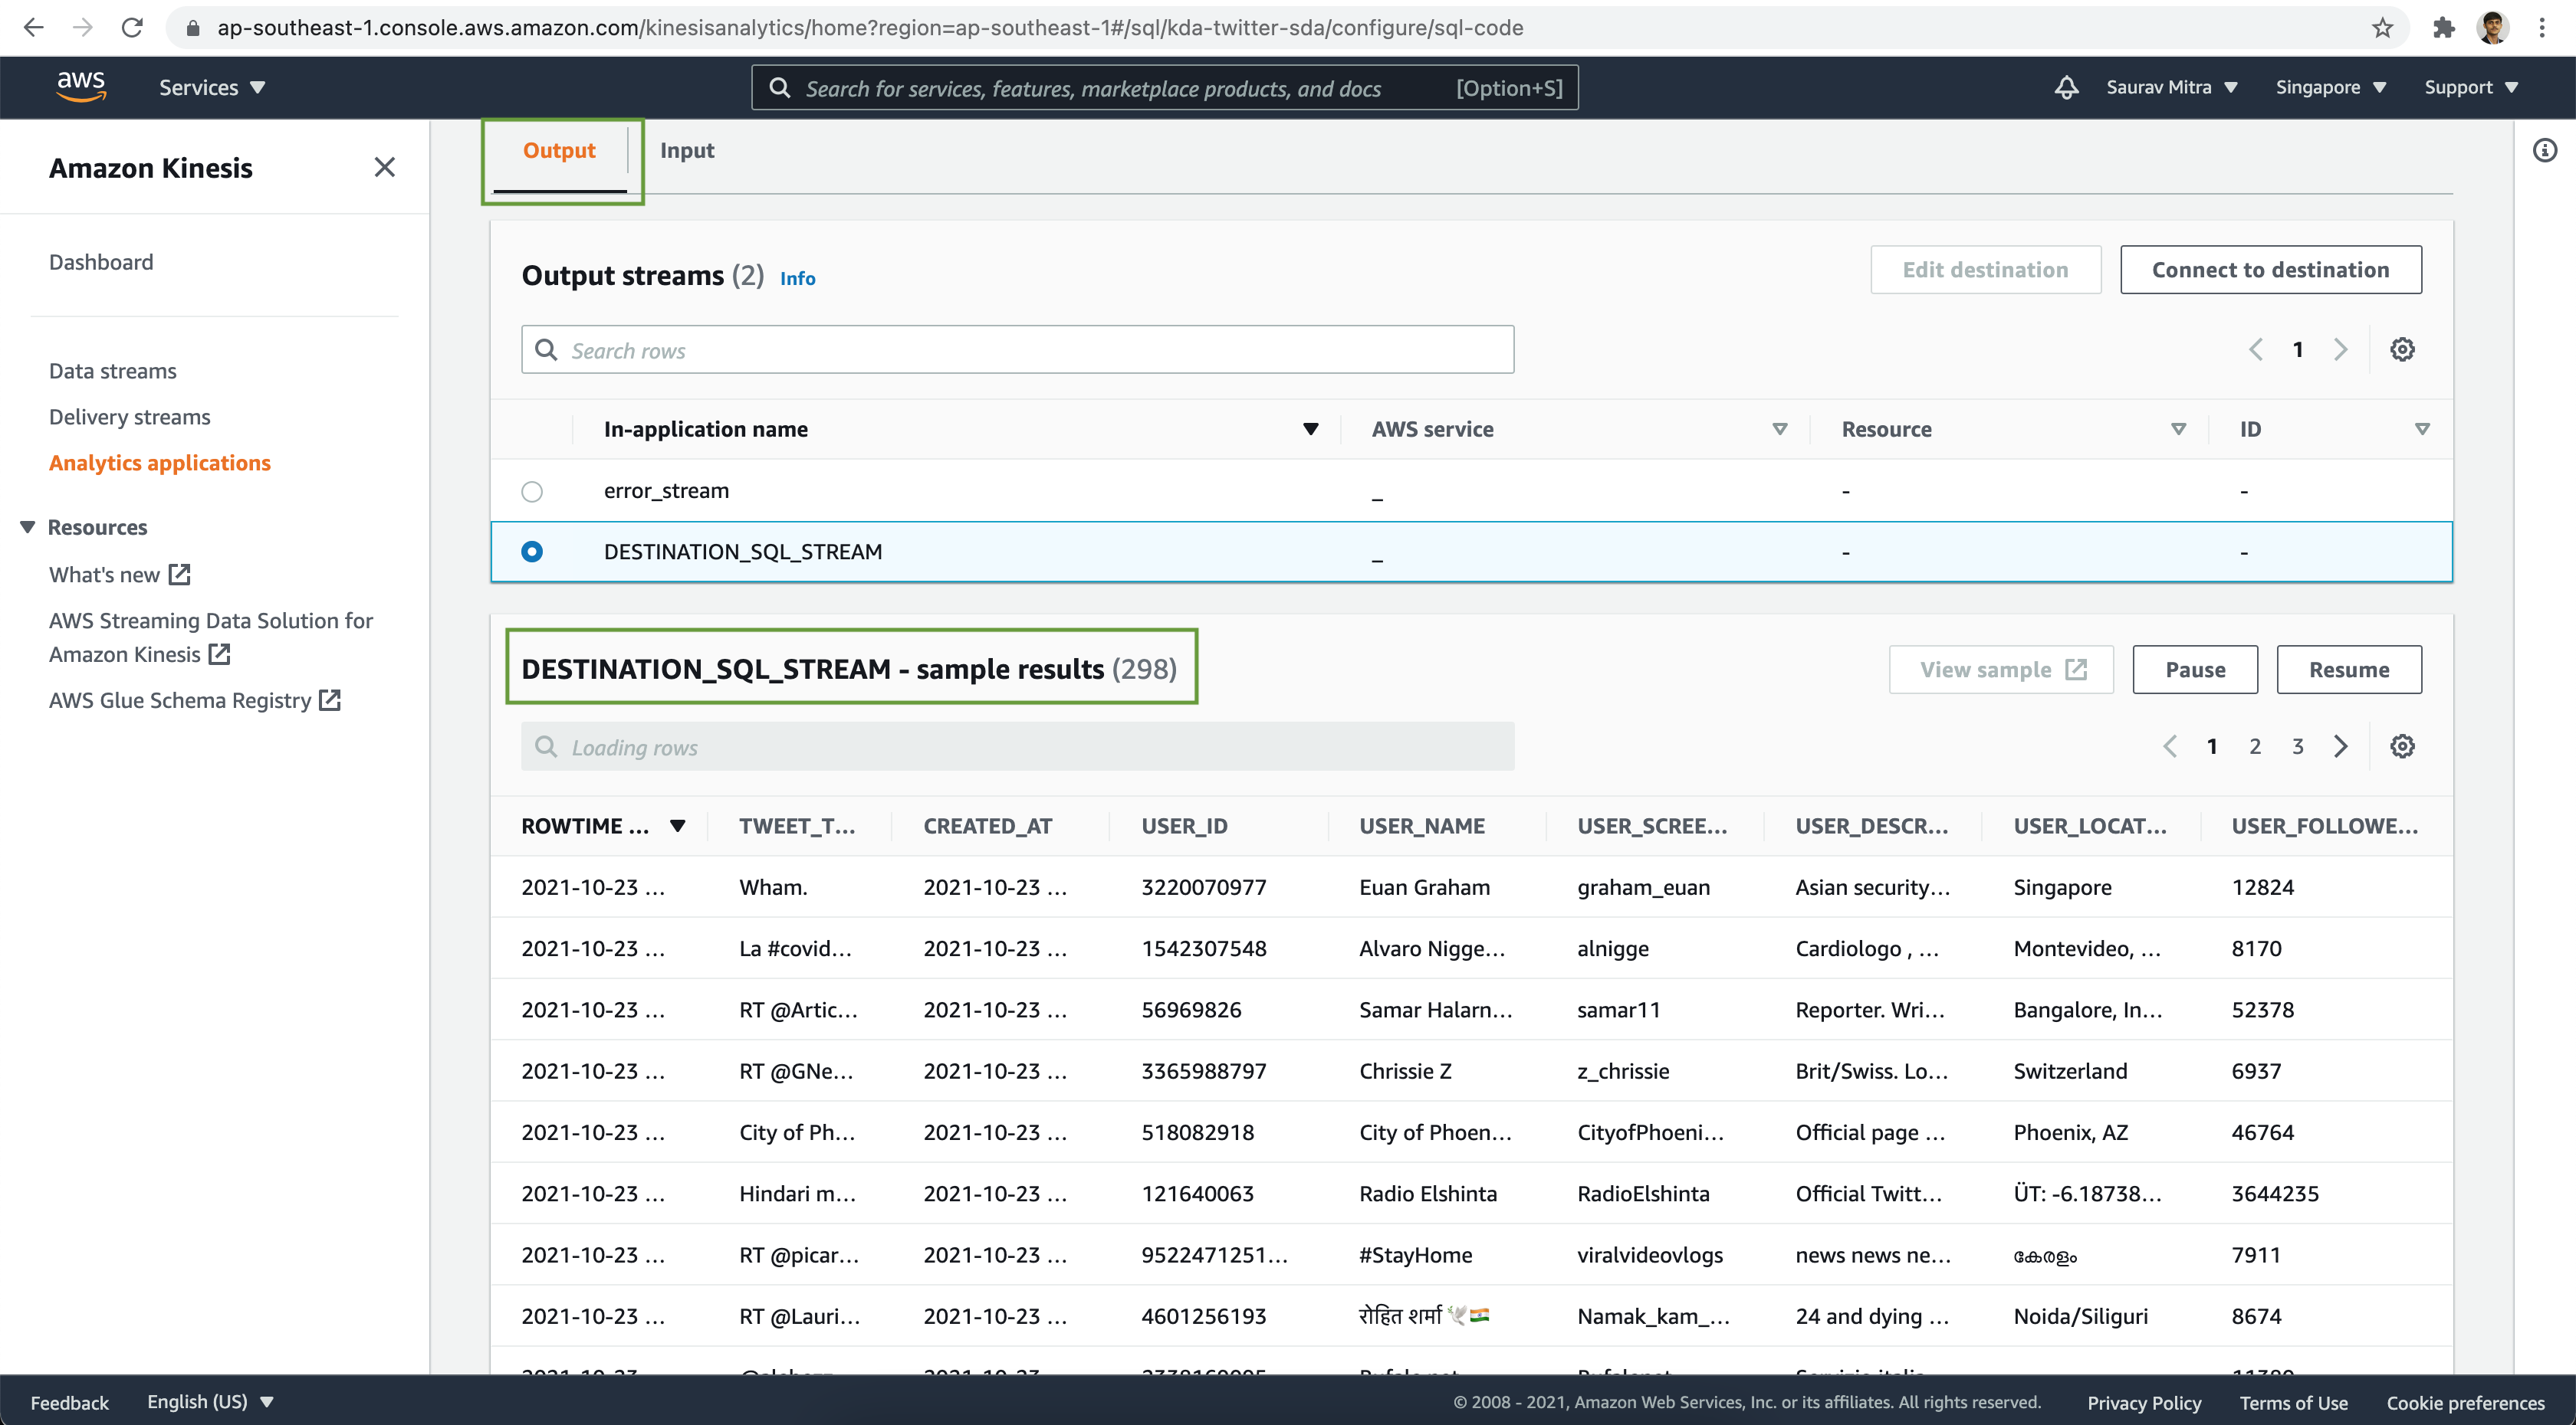Click the browser address bar URL
The height and width of the screenshot is (1425, 2576).
870,28
